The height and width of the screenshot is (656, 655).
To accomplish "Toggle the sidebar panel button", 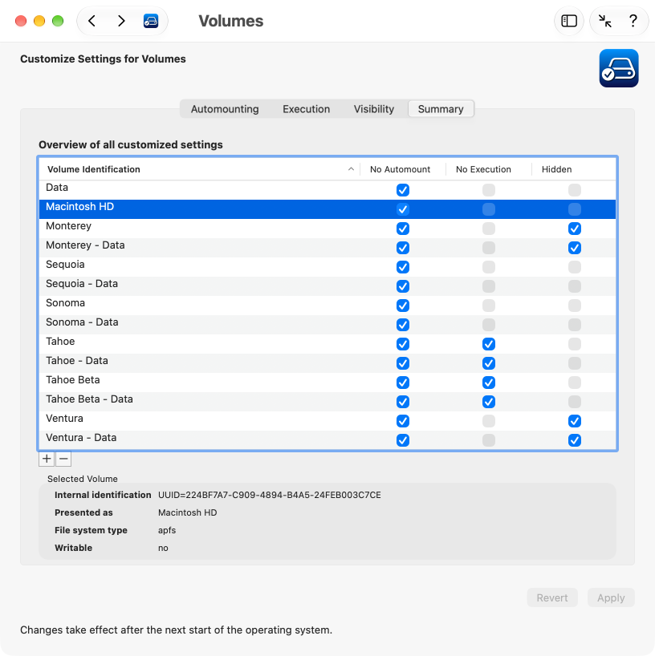I will (x=569, y=21).
